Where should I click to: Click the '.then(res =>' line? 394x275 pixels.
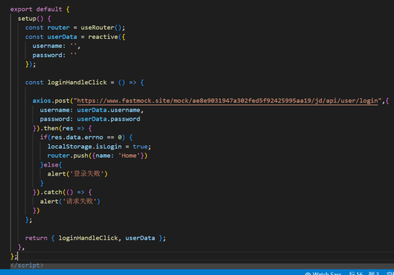point(62,128)
